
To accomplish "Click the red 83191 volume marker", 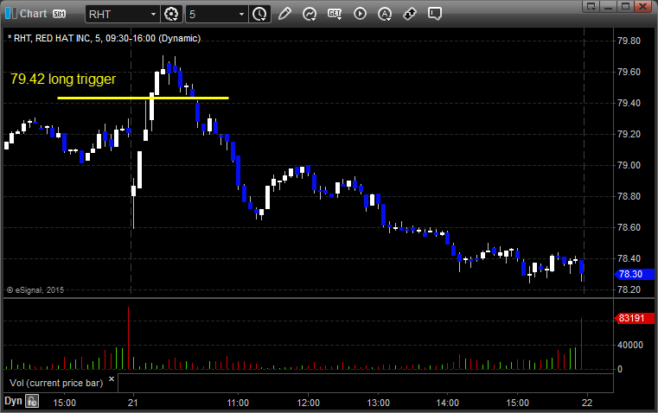I will click(634, 318).
